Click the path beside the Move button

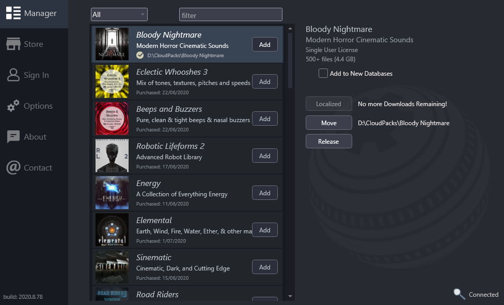404,123
